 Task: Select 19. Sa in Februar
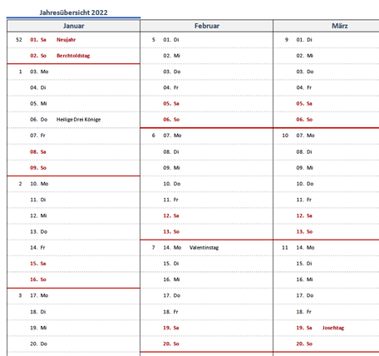[x=171, y=328]
